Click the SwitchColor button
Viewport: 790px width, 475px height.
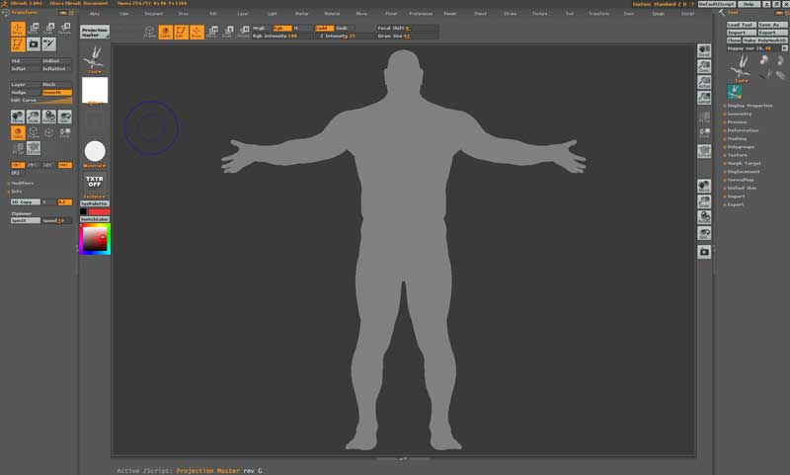click(95, 219)
